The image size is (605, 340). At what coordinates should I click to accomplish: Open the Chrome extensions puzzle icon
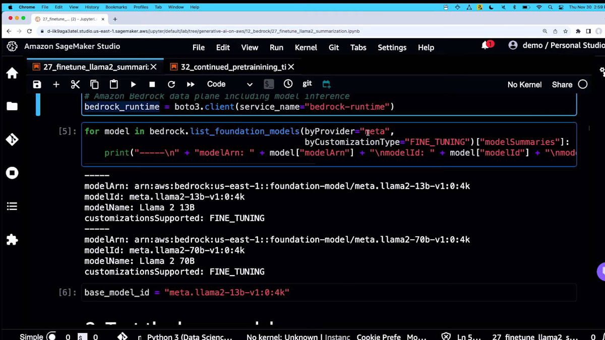(577, 31)
